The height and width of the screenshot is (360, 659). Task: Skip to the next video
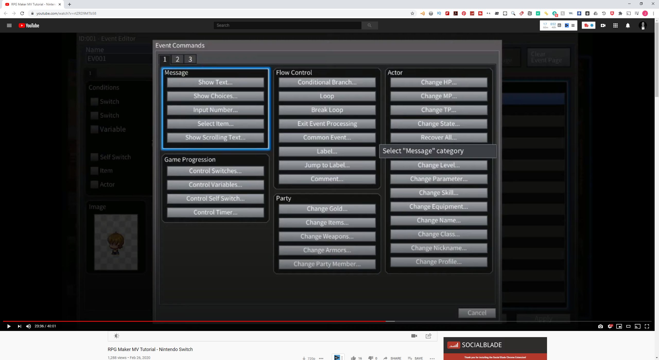19,326
